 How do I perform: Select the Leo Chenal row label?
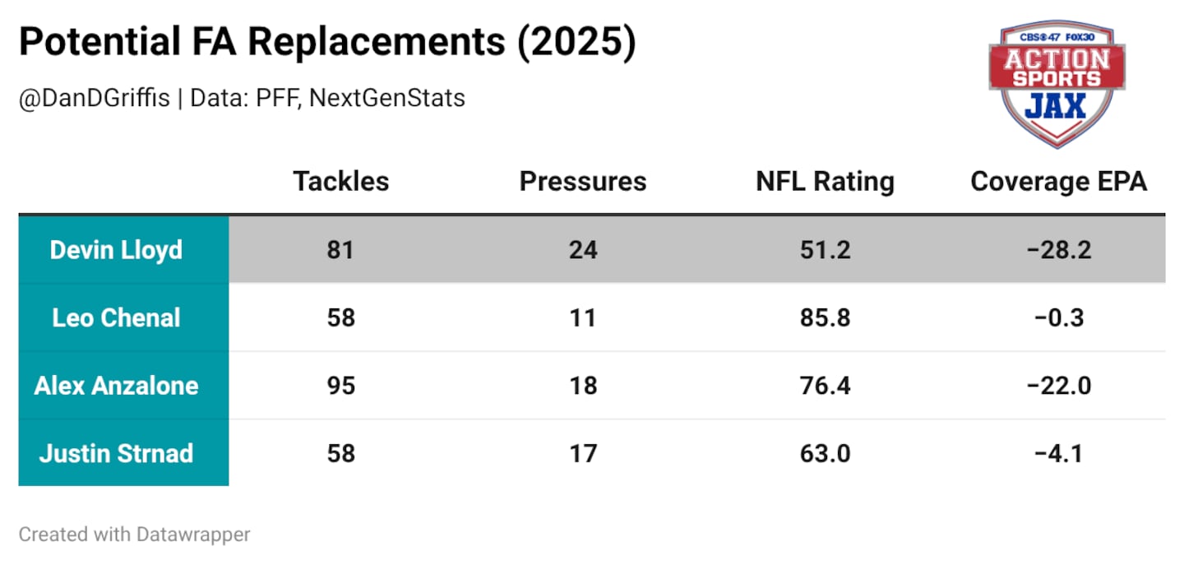point(116,317)
